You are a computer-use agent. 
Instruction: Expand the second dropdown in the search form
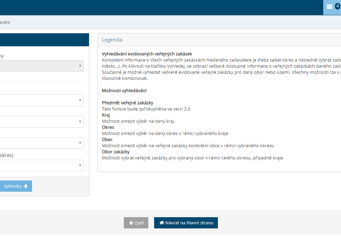(x=41, y=100)
